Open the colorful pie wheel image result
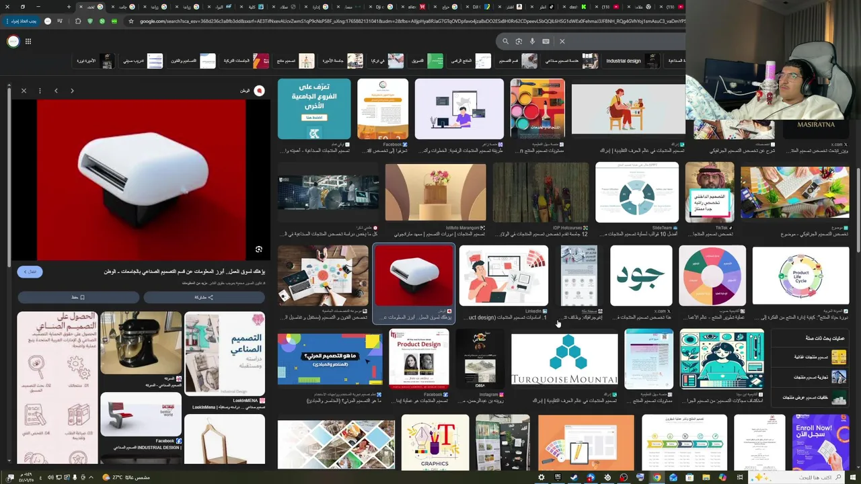The image size is (861, 484). pos(712,276)
